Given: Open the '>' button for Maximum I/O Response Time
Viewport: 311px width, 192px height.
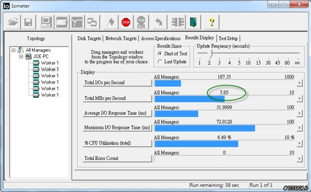Looking at the screenshot, I should pos(299,128).
